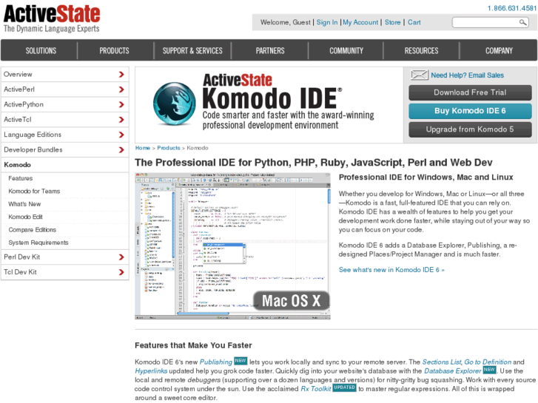The image size is (538, 403).
Task: Open the Company menu
Action: [x=499, y=51]
